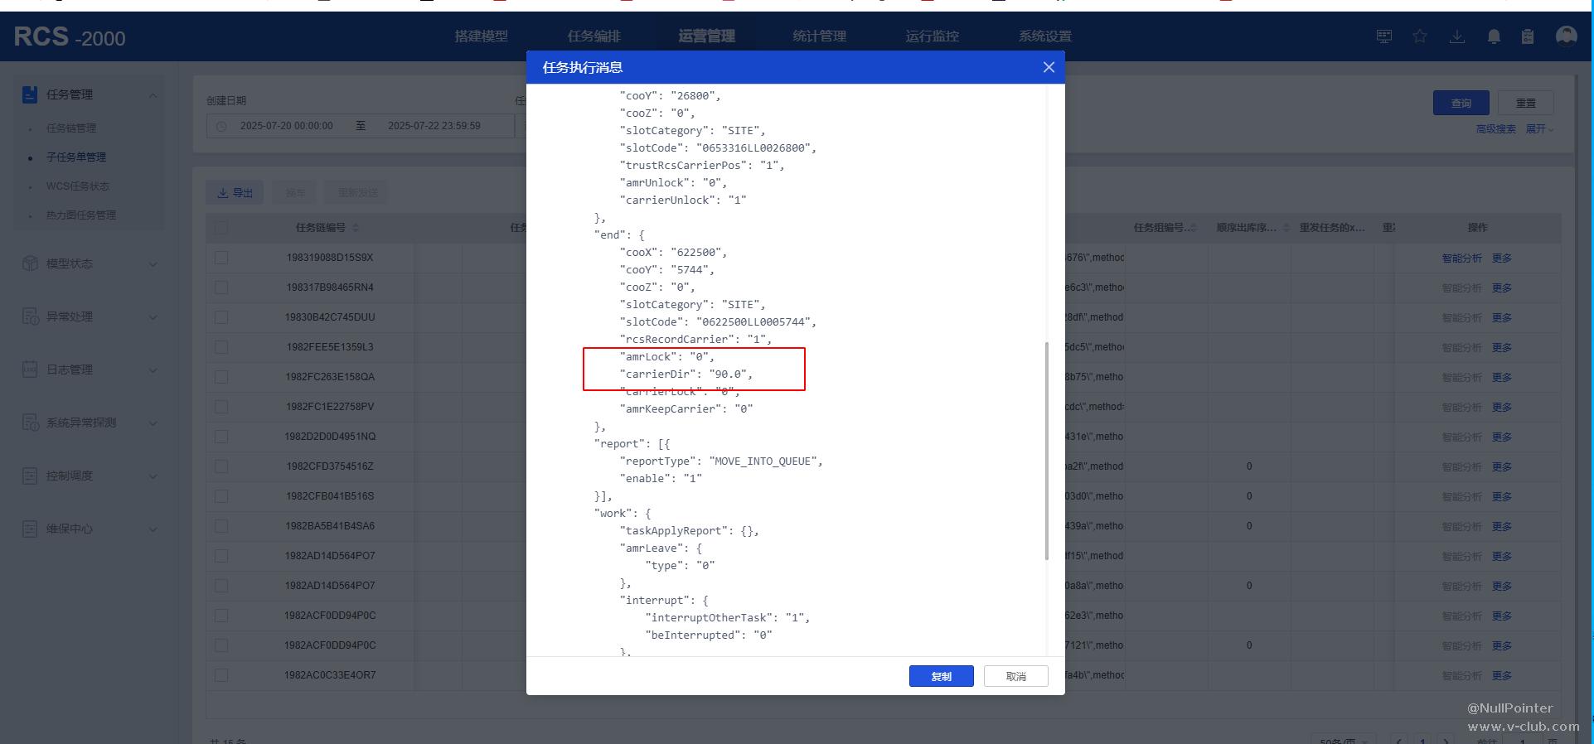Click the notification bell icon

[1494, 36]
